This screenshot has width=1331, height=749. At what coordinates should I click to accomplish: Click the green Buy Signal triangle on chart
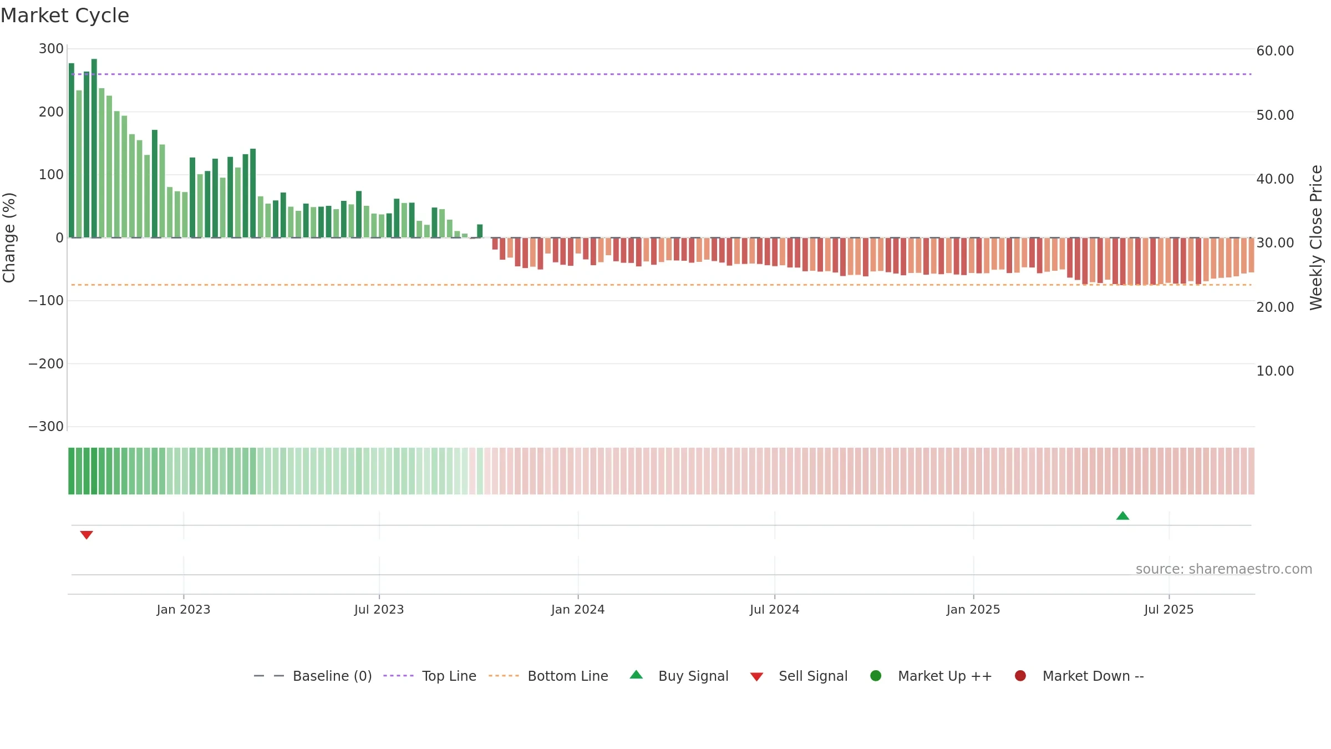1122,516
